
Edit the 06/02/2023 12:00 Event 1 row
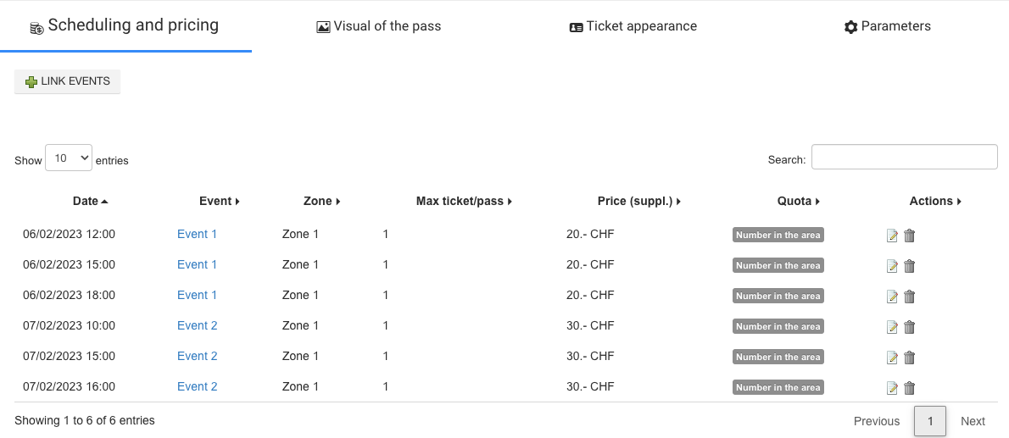tap(892, 236)
